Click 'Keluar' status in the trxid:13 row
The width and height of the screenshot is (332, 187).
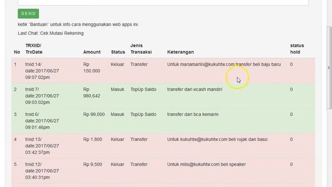click(118, 139)
